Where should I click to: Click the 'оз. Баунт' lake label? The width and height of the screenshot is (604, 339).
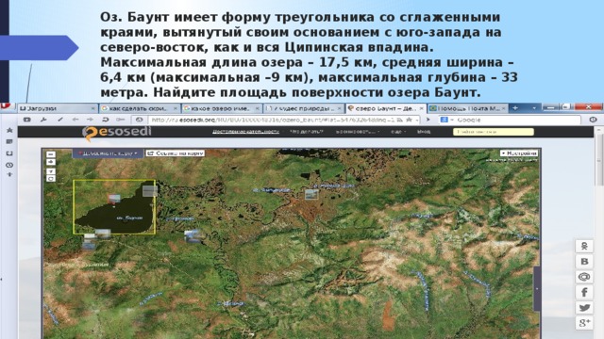click(x=129, y=218)
